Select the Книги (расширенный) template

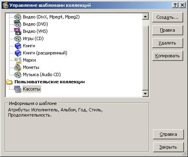point(45,53)
